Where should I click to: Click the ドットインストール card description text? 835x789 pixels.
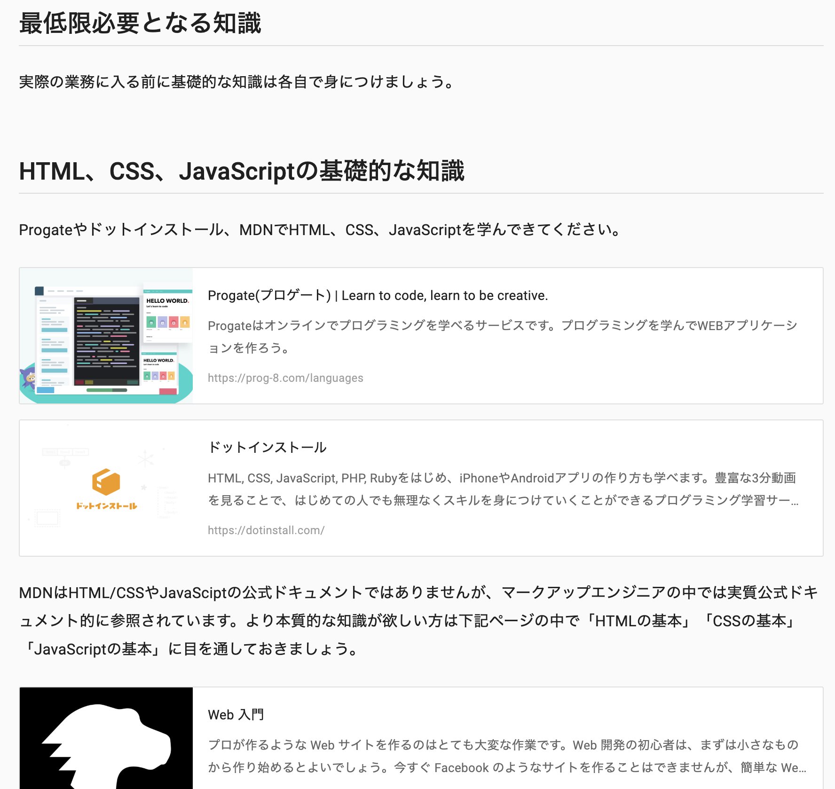(x=503, y=489)
